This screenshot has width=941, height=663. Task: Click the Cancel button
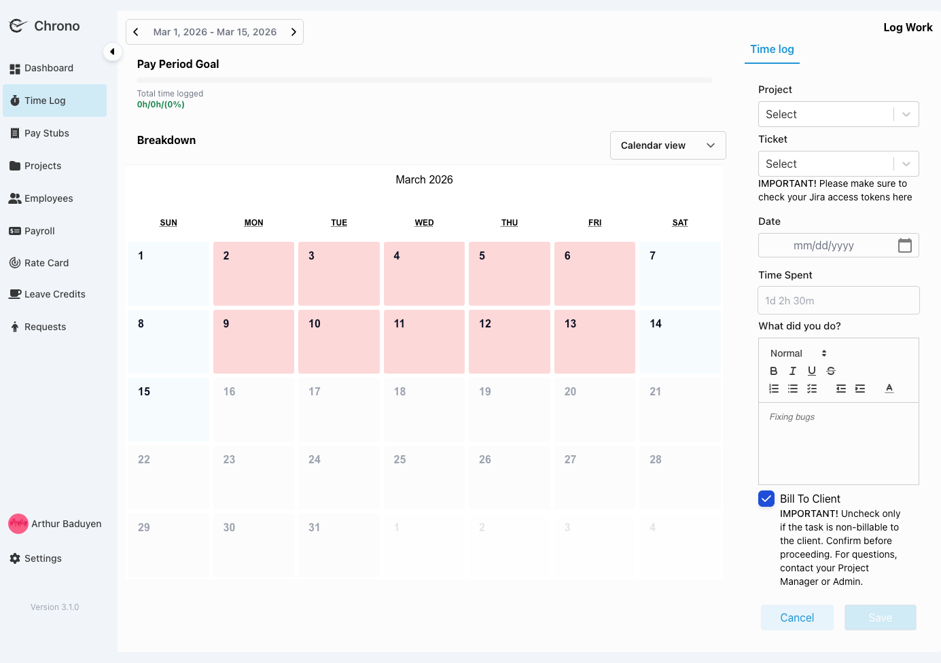pyautogui.click(x=796, y=617)
